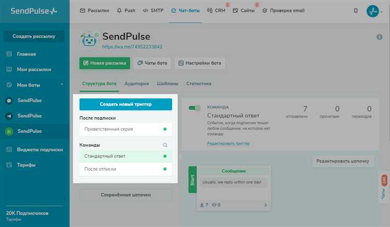The width and height of the screenshot is (390, 227).
Task: Toggle status dot of Приветственная серия
Action: pyautogui.click(x=165, y=129)
